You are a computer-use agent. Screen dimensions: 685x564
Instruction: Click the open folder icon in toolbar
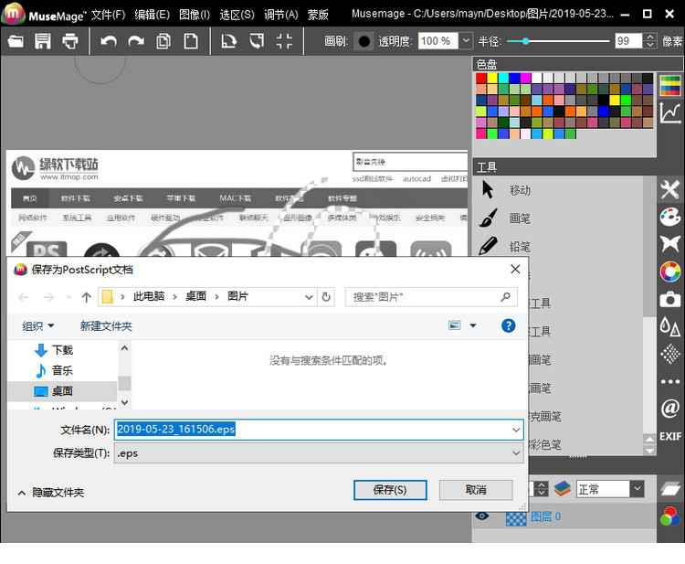click(16, 41)
